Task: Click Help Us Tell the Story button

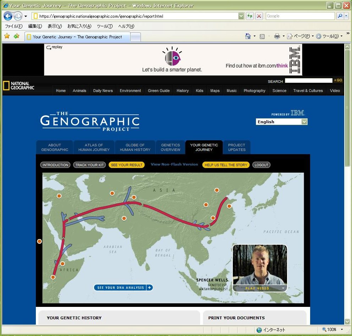Action: [226, 165]
